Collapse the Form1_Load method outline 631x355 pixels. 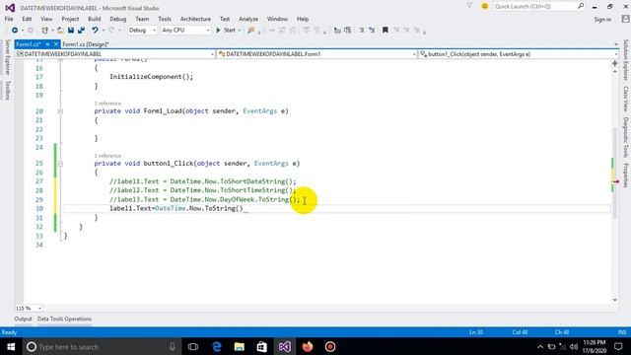(x=60, y=111)
